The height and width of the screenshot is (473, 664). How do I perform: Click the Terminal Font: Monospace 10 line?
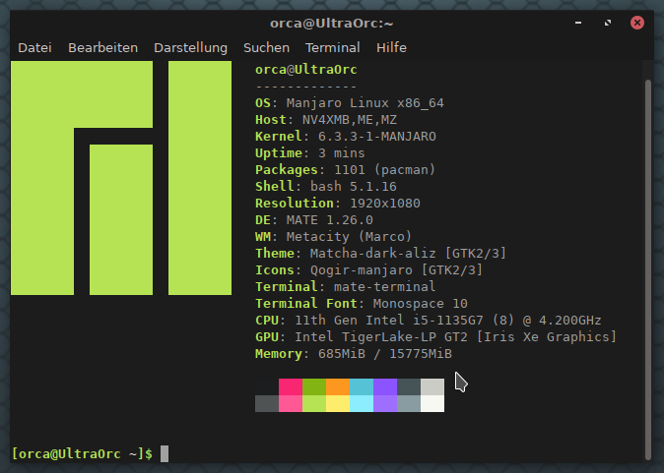pyautogui.click(x=362, y=304)
